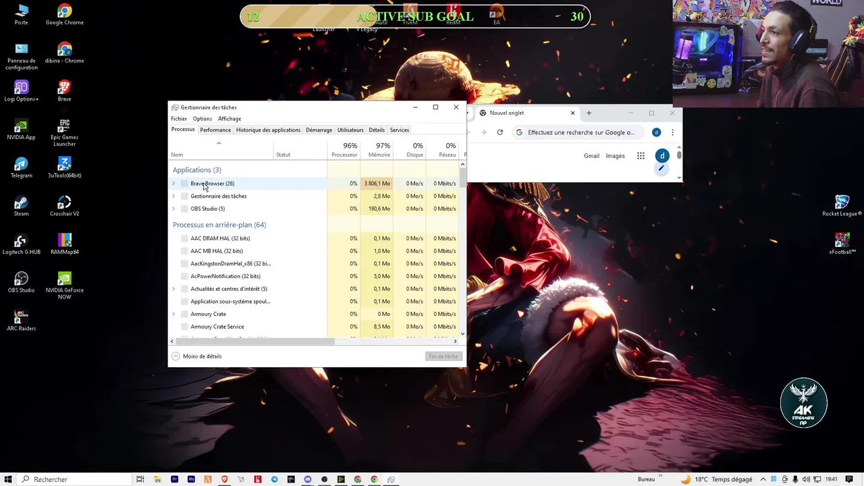Select the Panneau de configuration desktop icon
864x486 pixels.
tap(21, 56)
